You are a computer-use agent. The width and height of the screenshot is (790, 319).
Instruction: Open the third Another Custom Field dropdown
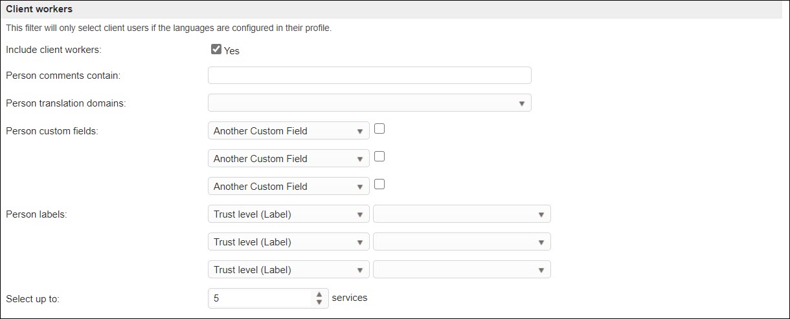click(288, 187)
